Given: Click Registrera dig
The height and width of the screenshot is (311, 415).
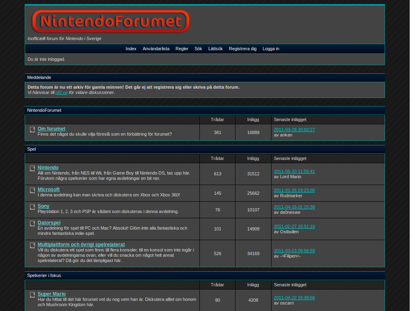Looking at the screenshot, I should (x=243, y=49).
